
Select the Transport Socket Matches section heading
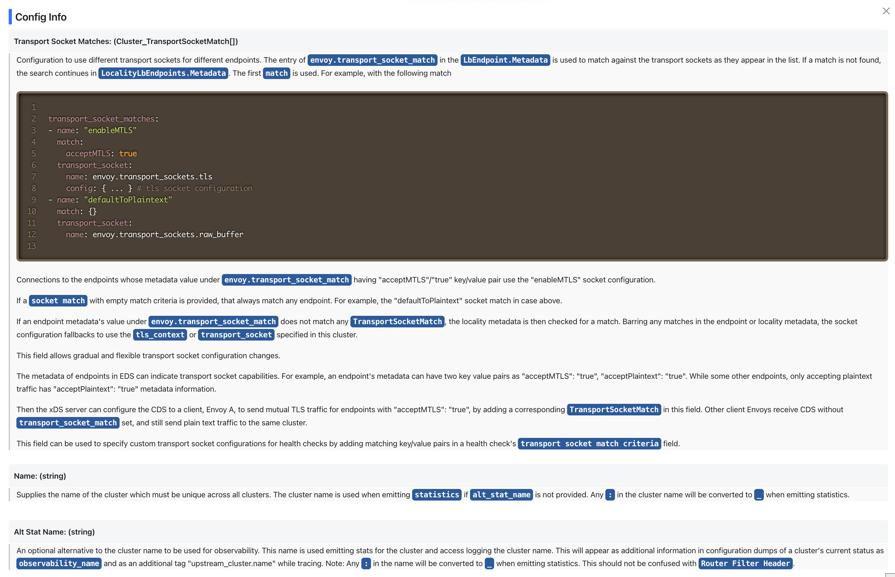click(126, 41)
